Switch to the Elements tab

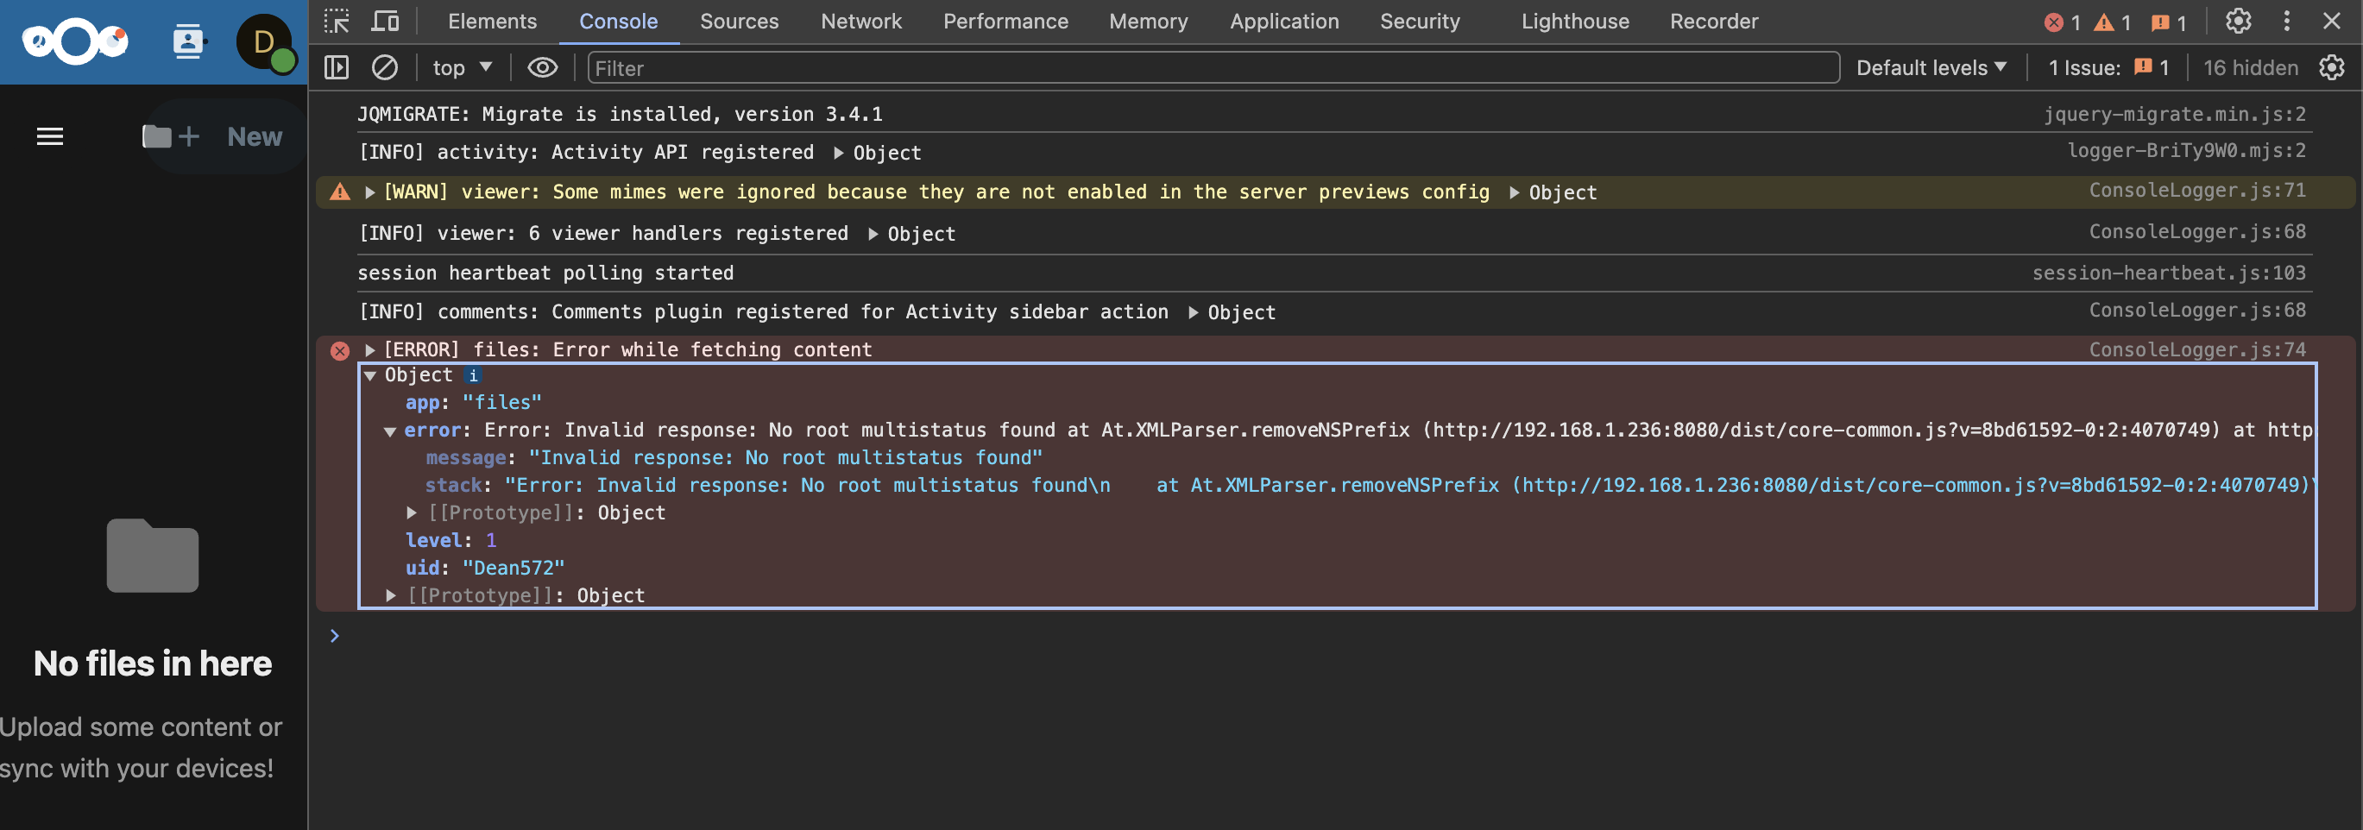tap(492, 21)
